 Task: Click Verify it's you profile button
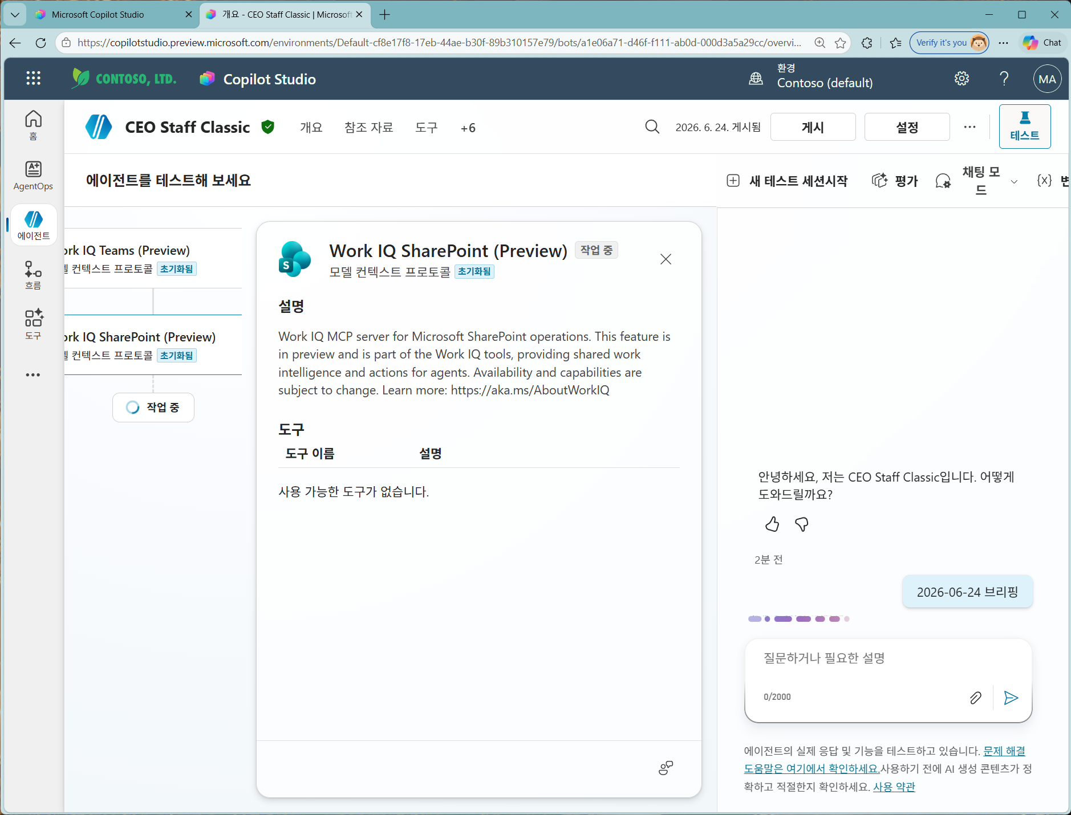[949, 43]
